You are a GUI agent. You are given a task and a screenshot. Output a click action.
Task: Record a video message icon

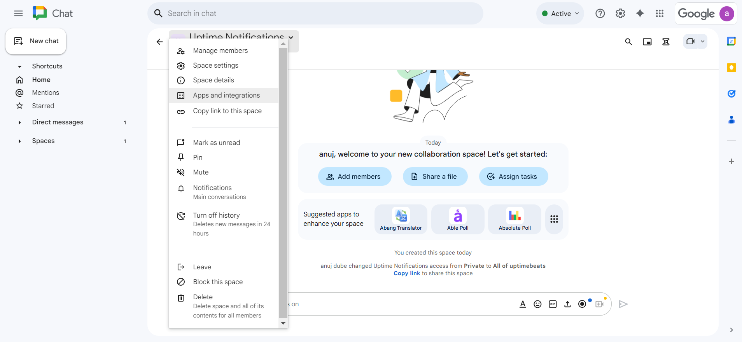582,304
